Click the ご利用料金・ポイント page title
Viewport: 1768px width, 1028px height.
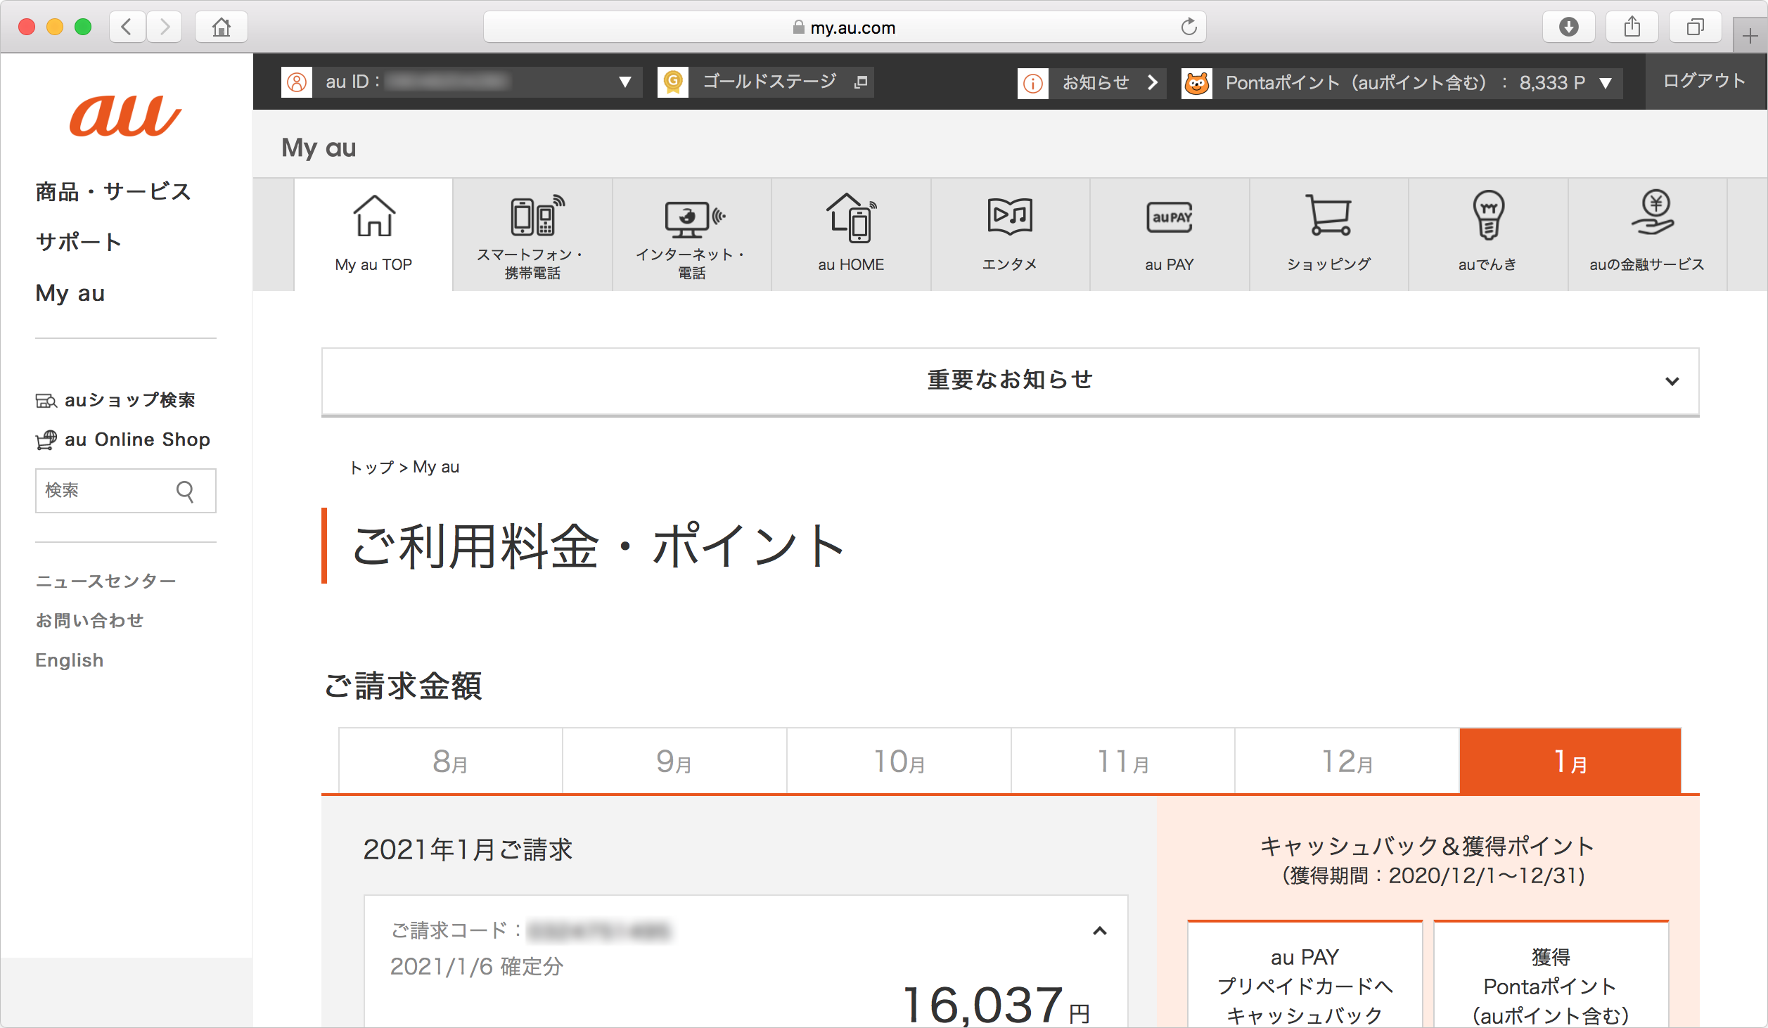pos(598,546)
